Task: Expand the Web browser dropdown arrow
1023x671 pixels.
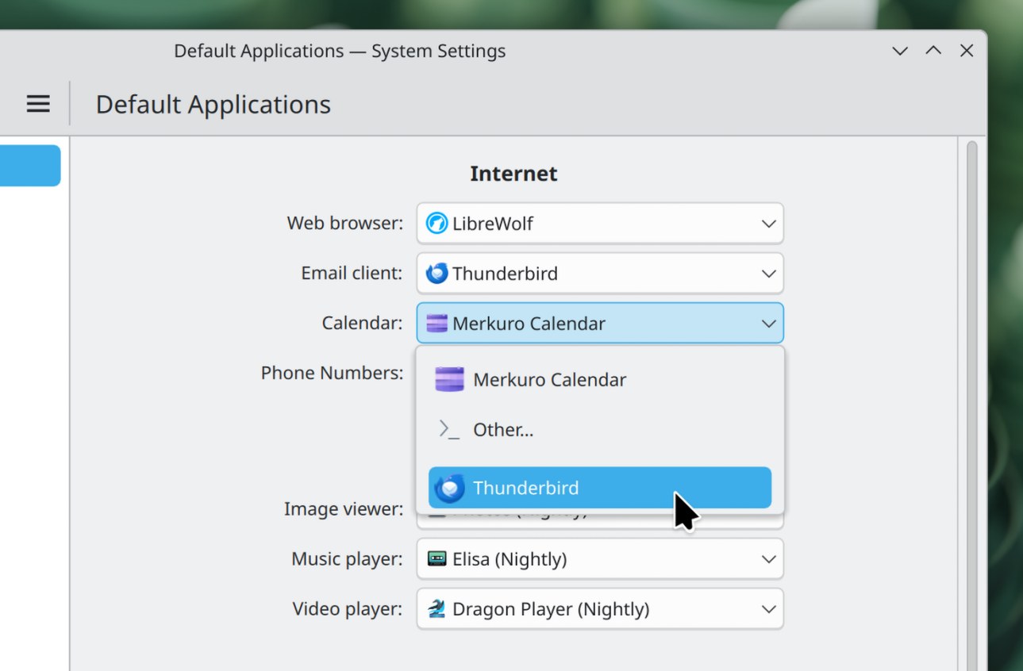Action: coord(768,224)
